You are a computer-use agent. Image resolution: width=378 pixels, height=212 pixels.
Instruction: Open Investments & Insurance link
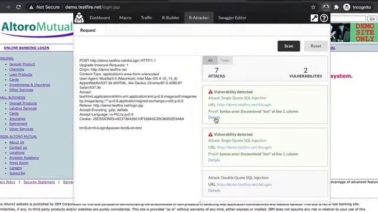coord(30,85)
